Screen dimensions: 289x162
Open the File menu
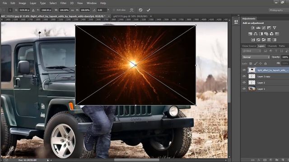pyautogui.click(x=5, y=3)
